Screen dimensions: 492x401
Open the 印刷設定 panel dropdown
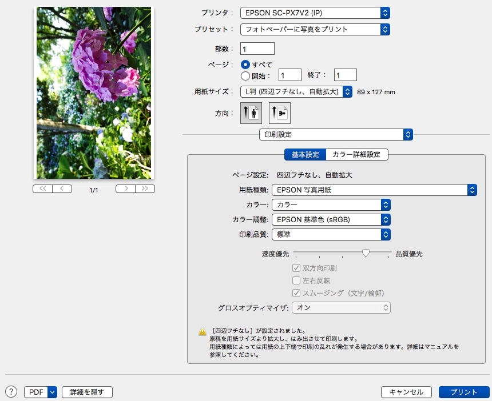pyautogui.click(x=336, y=135)
